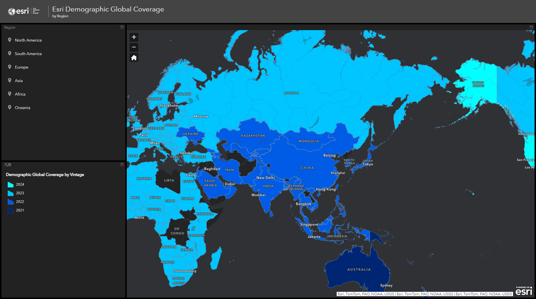This screenshot has height=299, width=536.
Task: Click Demographic Global Coverage by Vintage heading
Action: pos(45,174)
